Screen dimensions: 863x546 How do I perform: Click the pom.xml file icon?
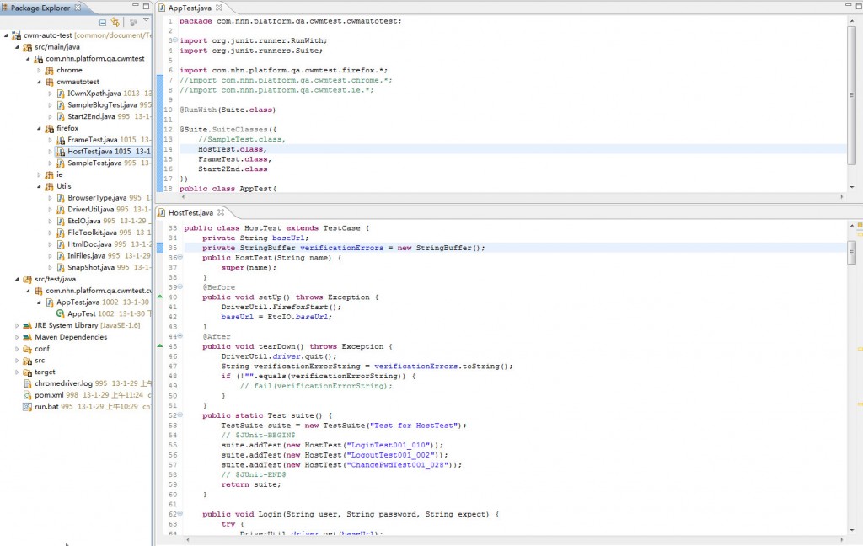coord(28,395)
